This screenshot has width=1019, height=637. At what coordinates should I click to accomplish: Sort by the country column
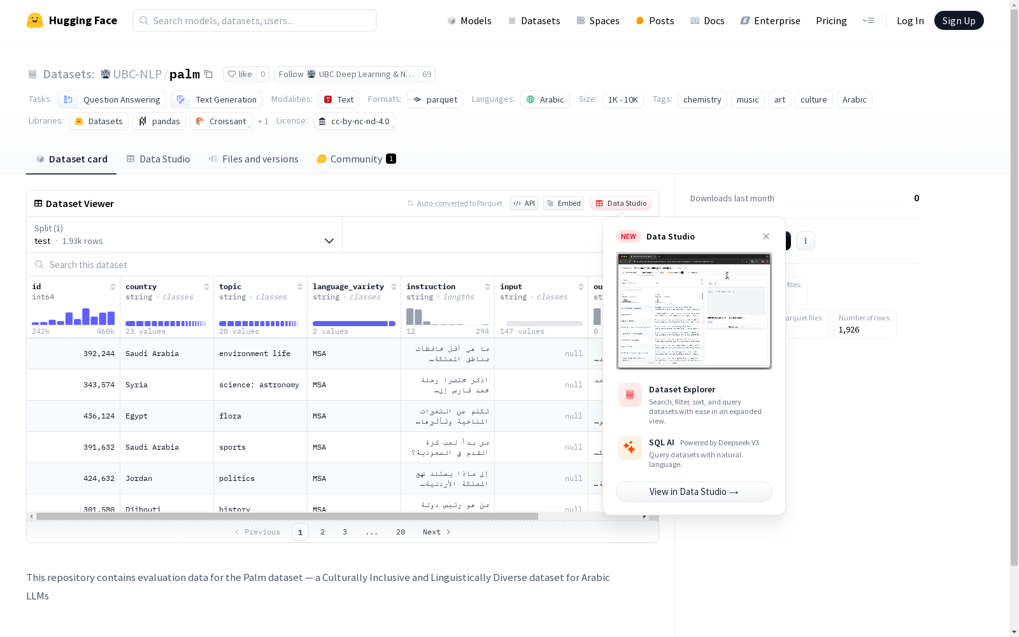[206, 287]
